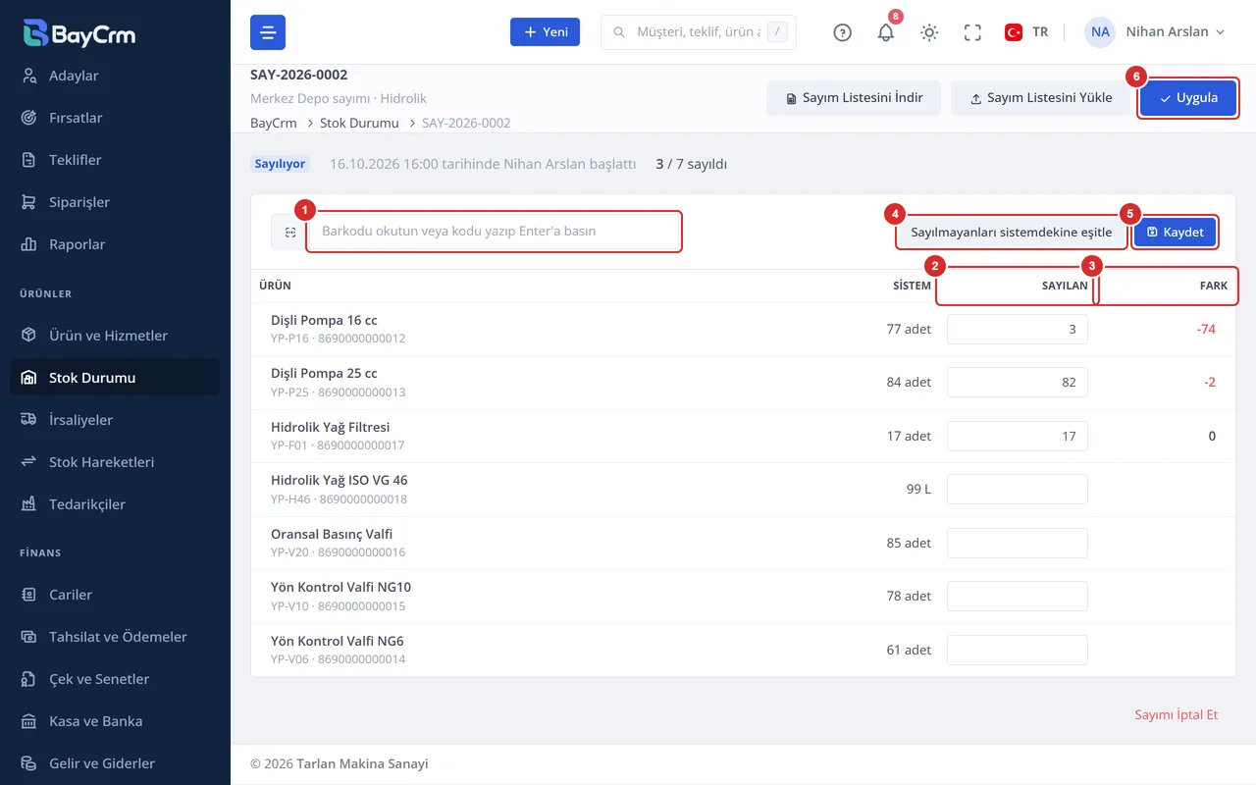Click counted field for Yön Kontrol Valfi NG6

tap(1017, 650)
